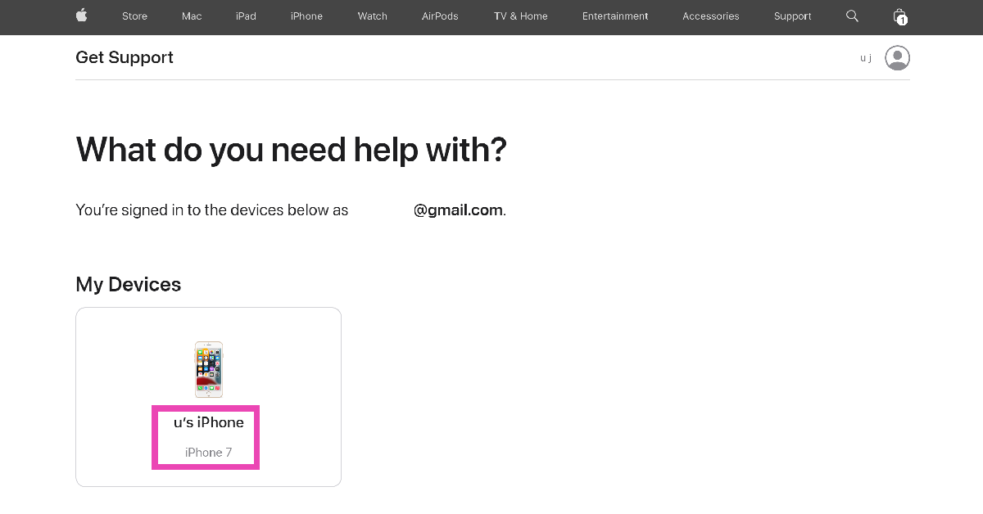Open the iPad menu
Viewport: 983px width, 514px height.
246,16
